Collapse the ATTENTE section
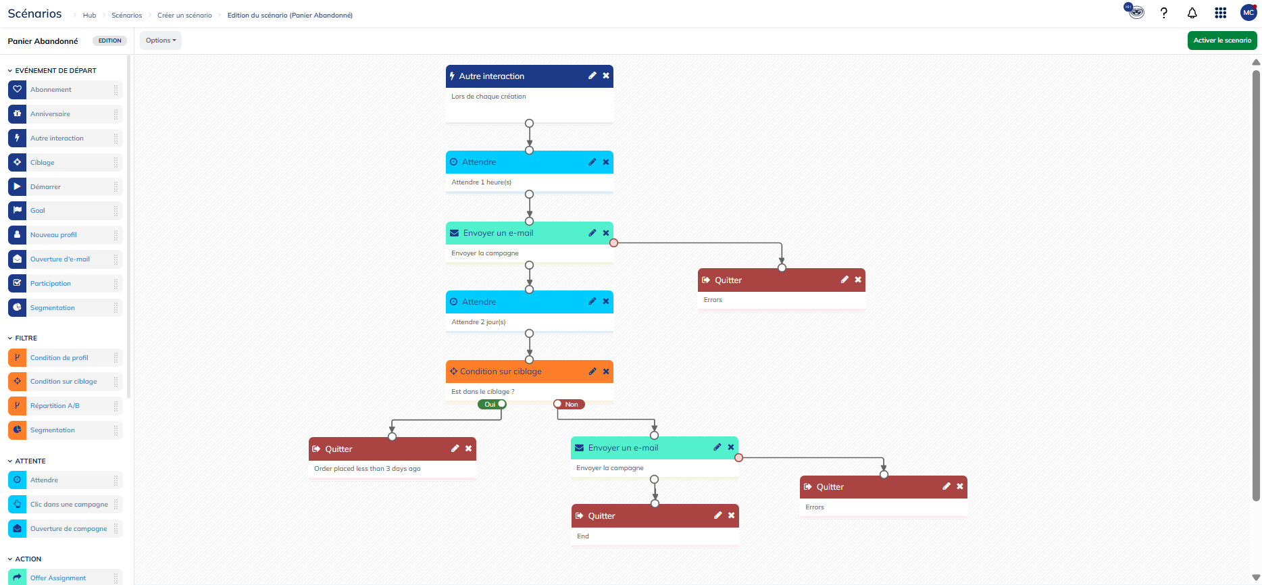1262x585 pixels. (x=10, y=461)
